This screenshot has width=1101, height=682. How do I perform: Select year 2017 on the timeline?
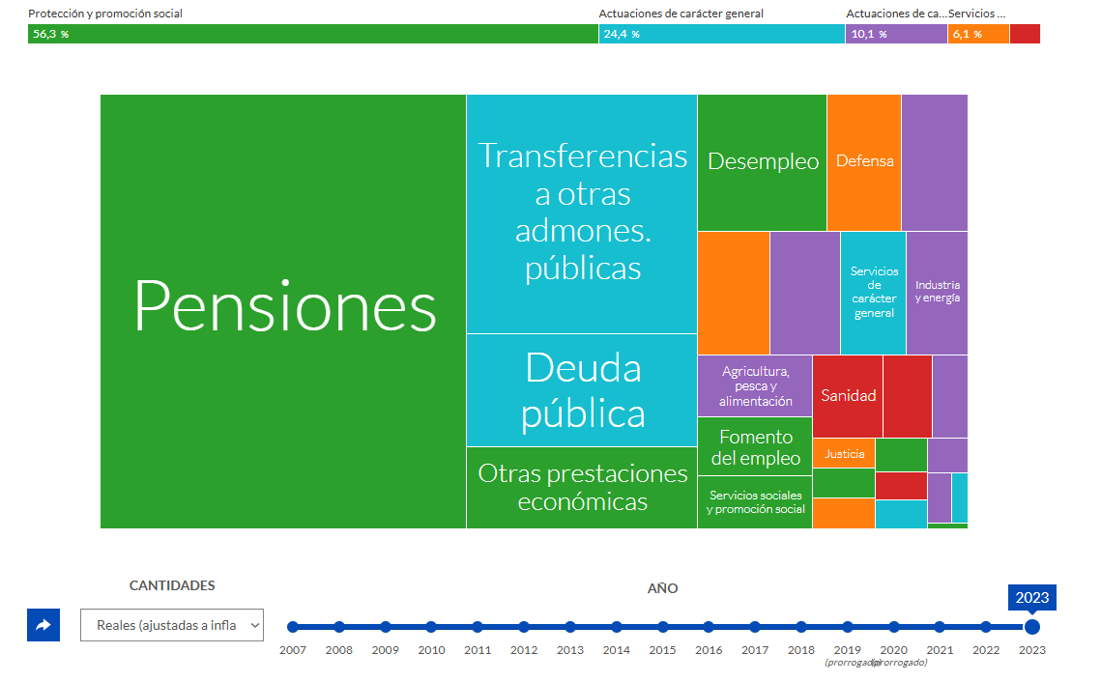click(755, 627)
